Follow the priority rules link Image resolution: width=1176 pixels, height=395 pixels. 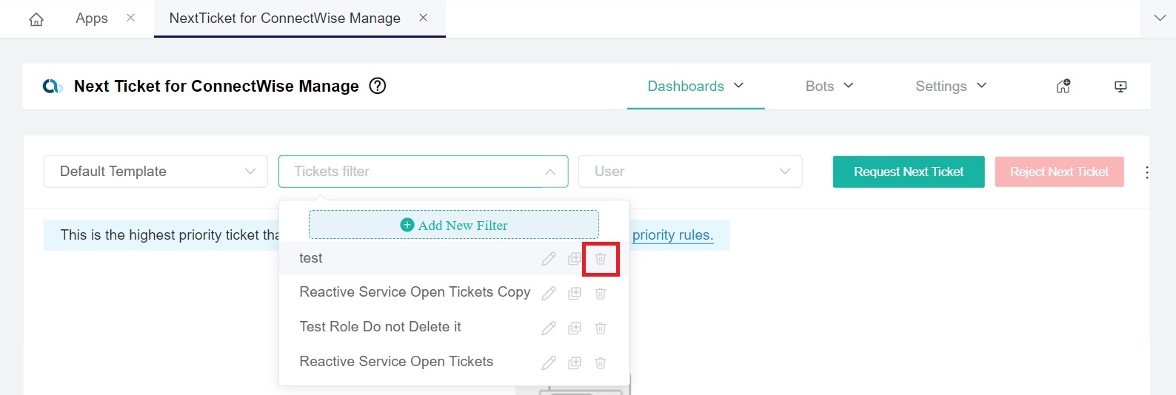point(672,235)
